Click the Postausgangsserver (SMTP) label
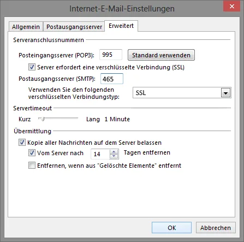The height and width of the screenshot is (242, 244). pos(57,79)
